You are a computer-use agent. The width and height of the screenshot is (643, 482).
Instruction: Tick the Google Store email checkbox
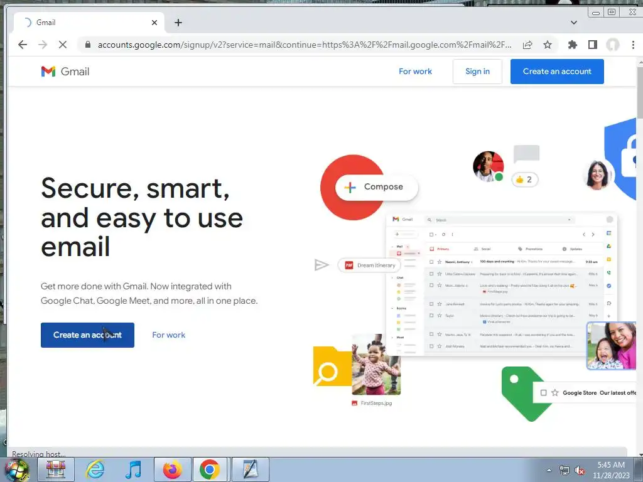tap(543, 393)
